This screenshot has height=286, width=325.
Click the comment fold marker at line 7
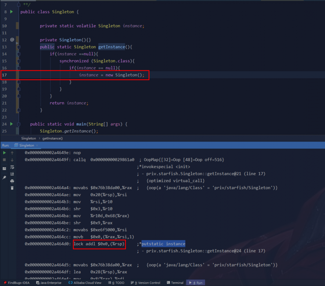click(19, 5)
